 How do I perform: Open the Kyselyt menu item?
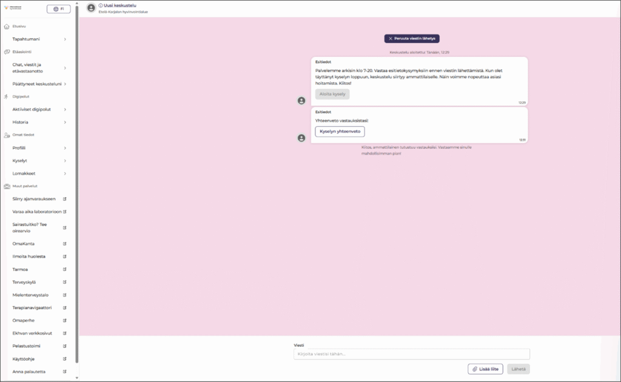[39, 161]
